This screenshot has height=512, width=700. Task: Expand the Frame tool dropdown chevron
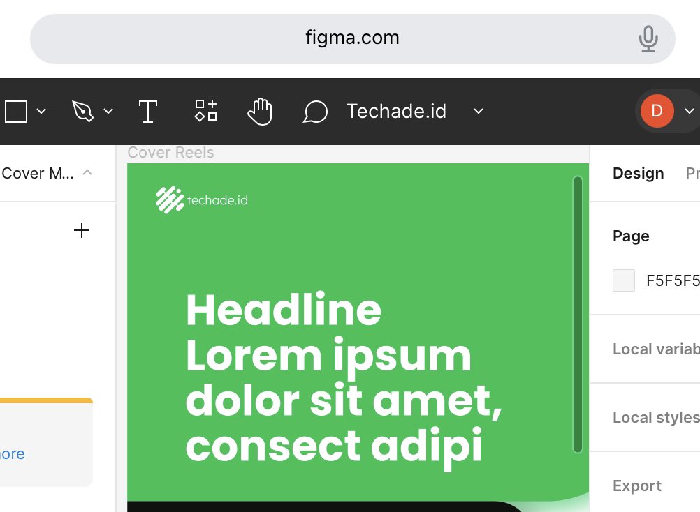point(41,110)
